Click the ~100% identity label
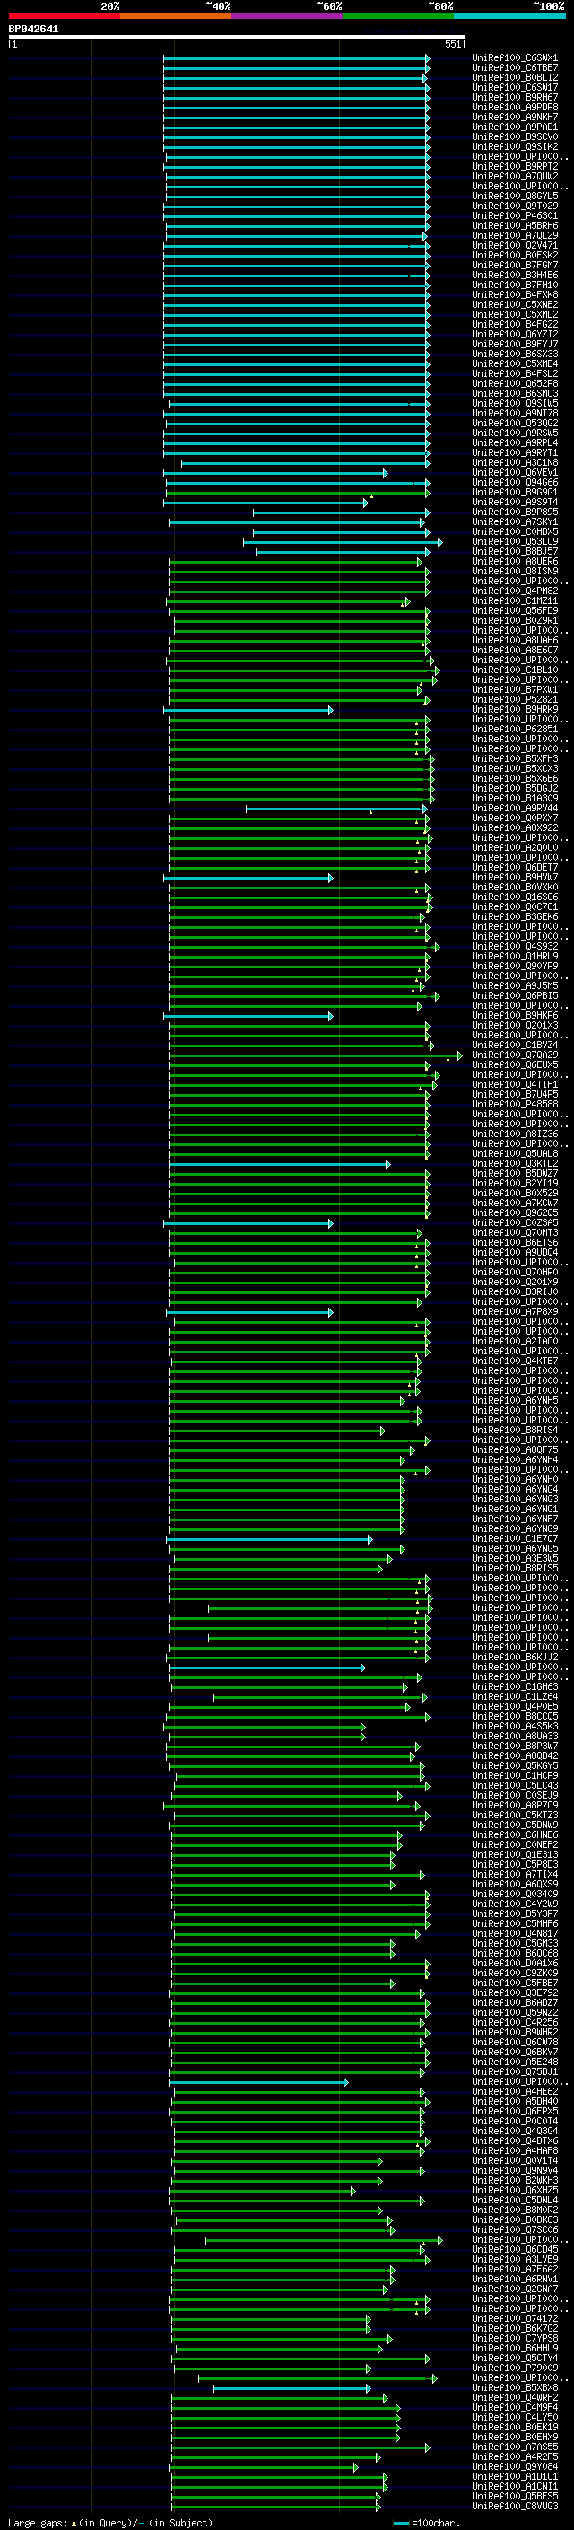The image size is (574, 2530). tap(549, 6)
